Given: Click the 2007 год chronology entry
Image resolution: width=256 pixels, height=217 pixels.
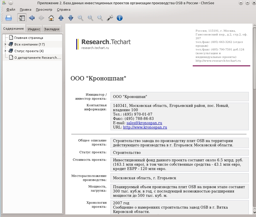Looking at the screenshot, I should point(121,203).
